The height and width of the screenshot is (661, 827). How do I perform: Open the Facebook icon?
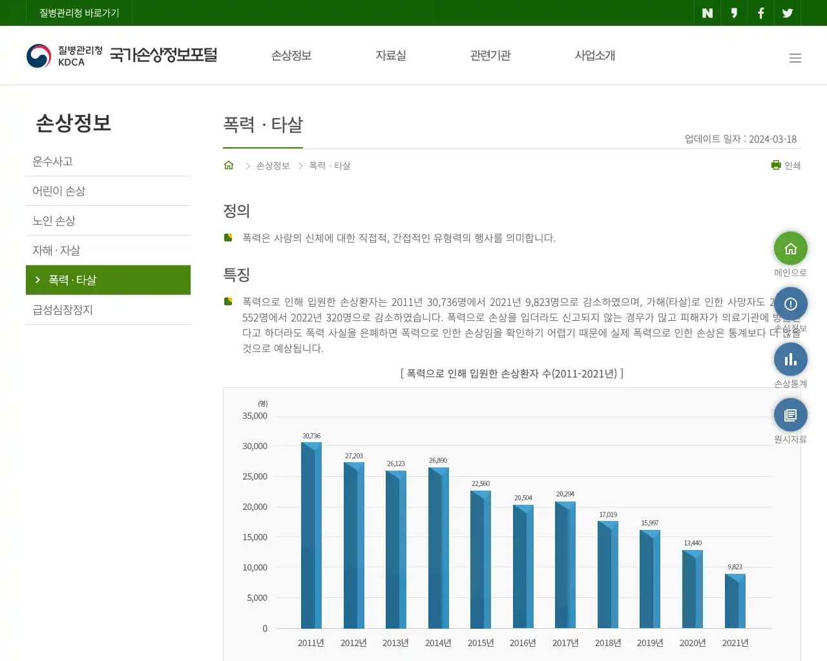760,13
